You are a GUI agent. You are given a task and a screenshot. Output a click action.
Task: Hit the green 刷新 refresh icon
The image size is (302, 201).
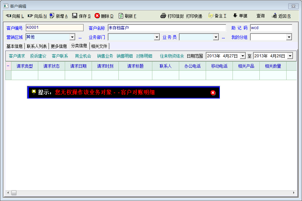[x=121, y=16]
